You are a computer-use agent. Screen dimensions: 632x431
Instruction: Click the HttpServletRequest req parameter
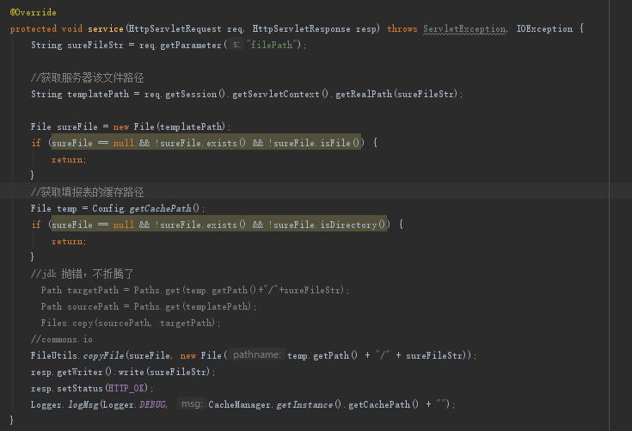(x=187, y=28)
